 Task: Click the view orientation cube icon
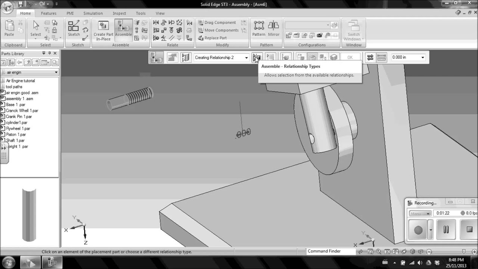[x=413, y=252]
